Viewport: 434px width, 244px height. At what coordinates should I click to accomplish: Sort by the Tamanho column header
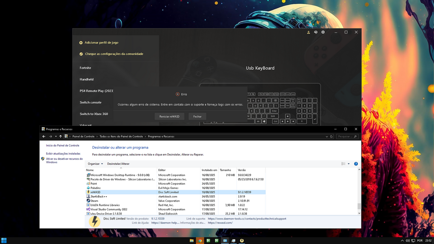point(227,170)
